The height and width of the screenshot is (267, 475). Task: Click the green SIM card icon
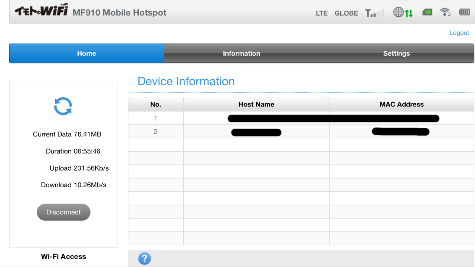[427, 13]
